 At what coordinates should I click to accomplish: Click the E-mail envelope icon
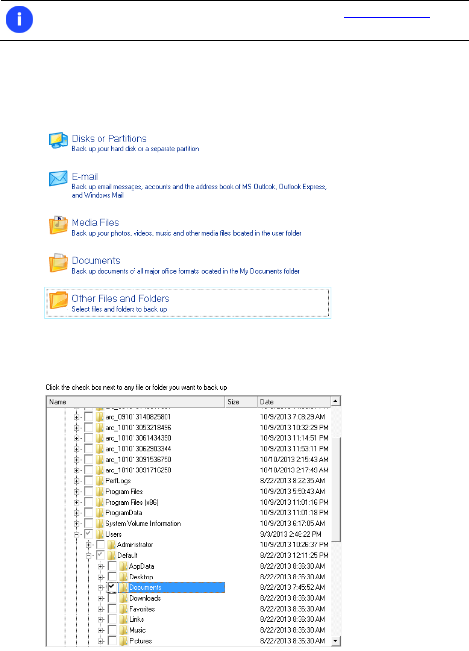59,179
